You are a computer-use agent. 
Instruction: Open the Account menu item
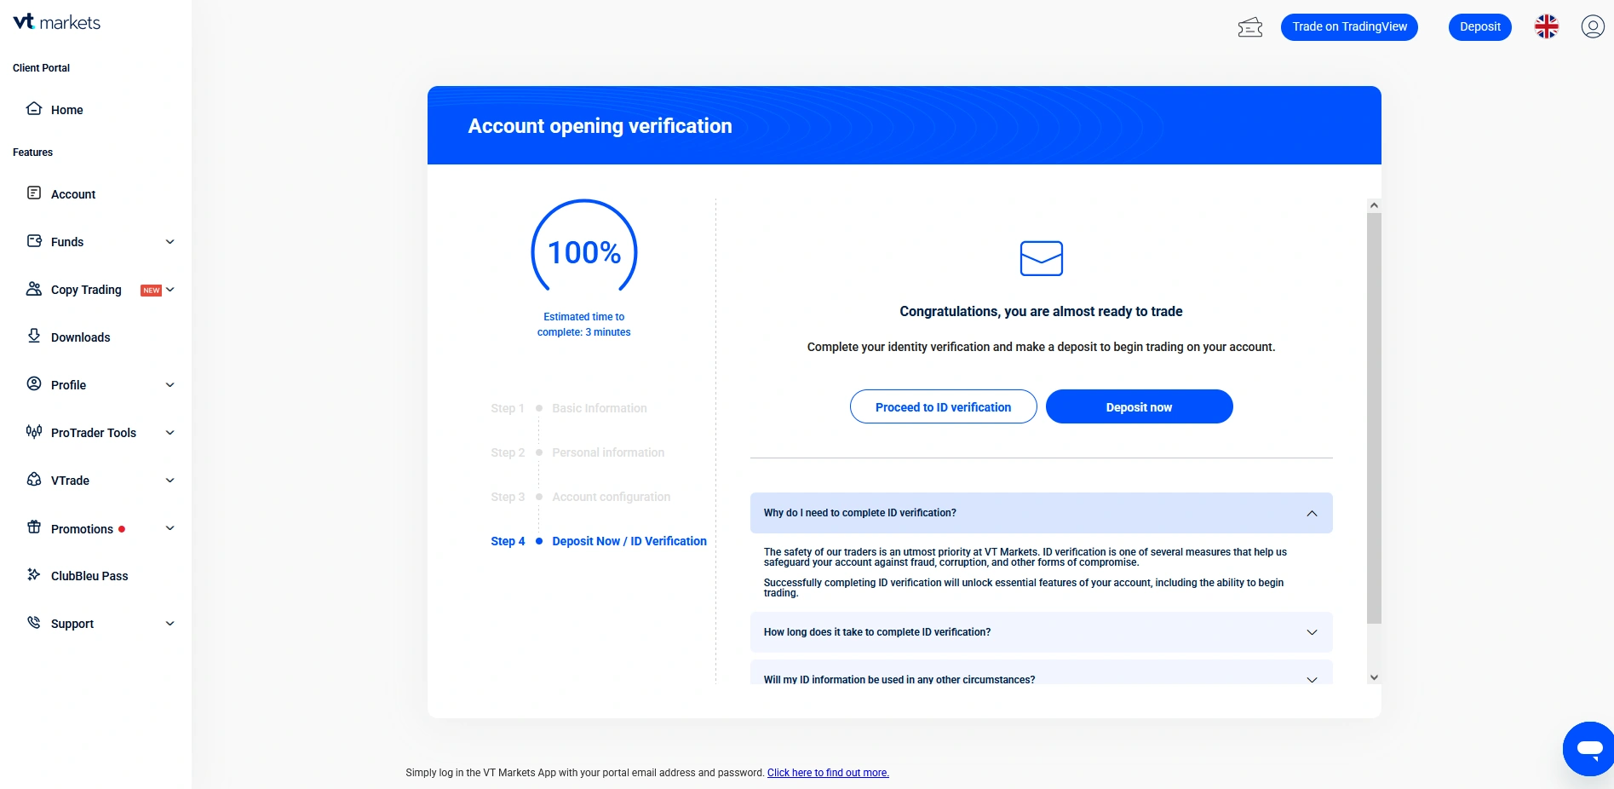point(73,194)
